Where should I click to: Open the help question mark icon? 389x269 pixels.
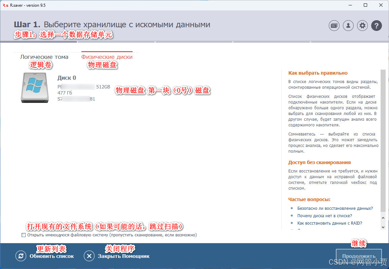(376, 26)
